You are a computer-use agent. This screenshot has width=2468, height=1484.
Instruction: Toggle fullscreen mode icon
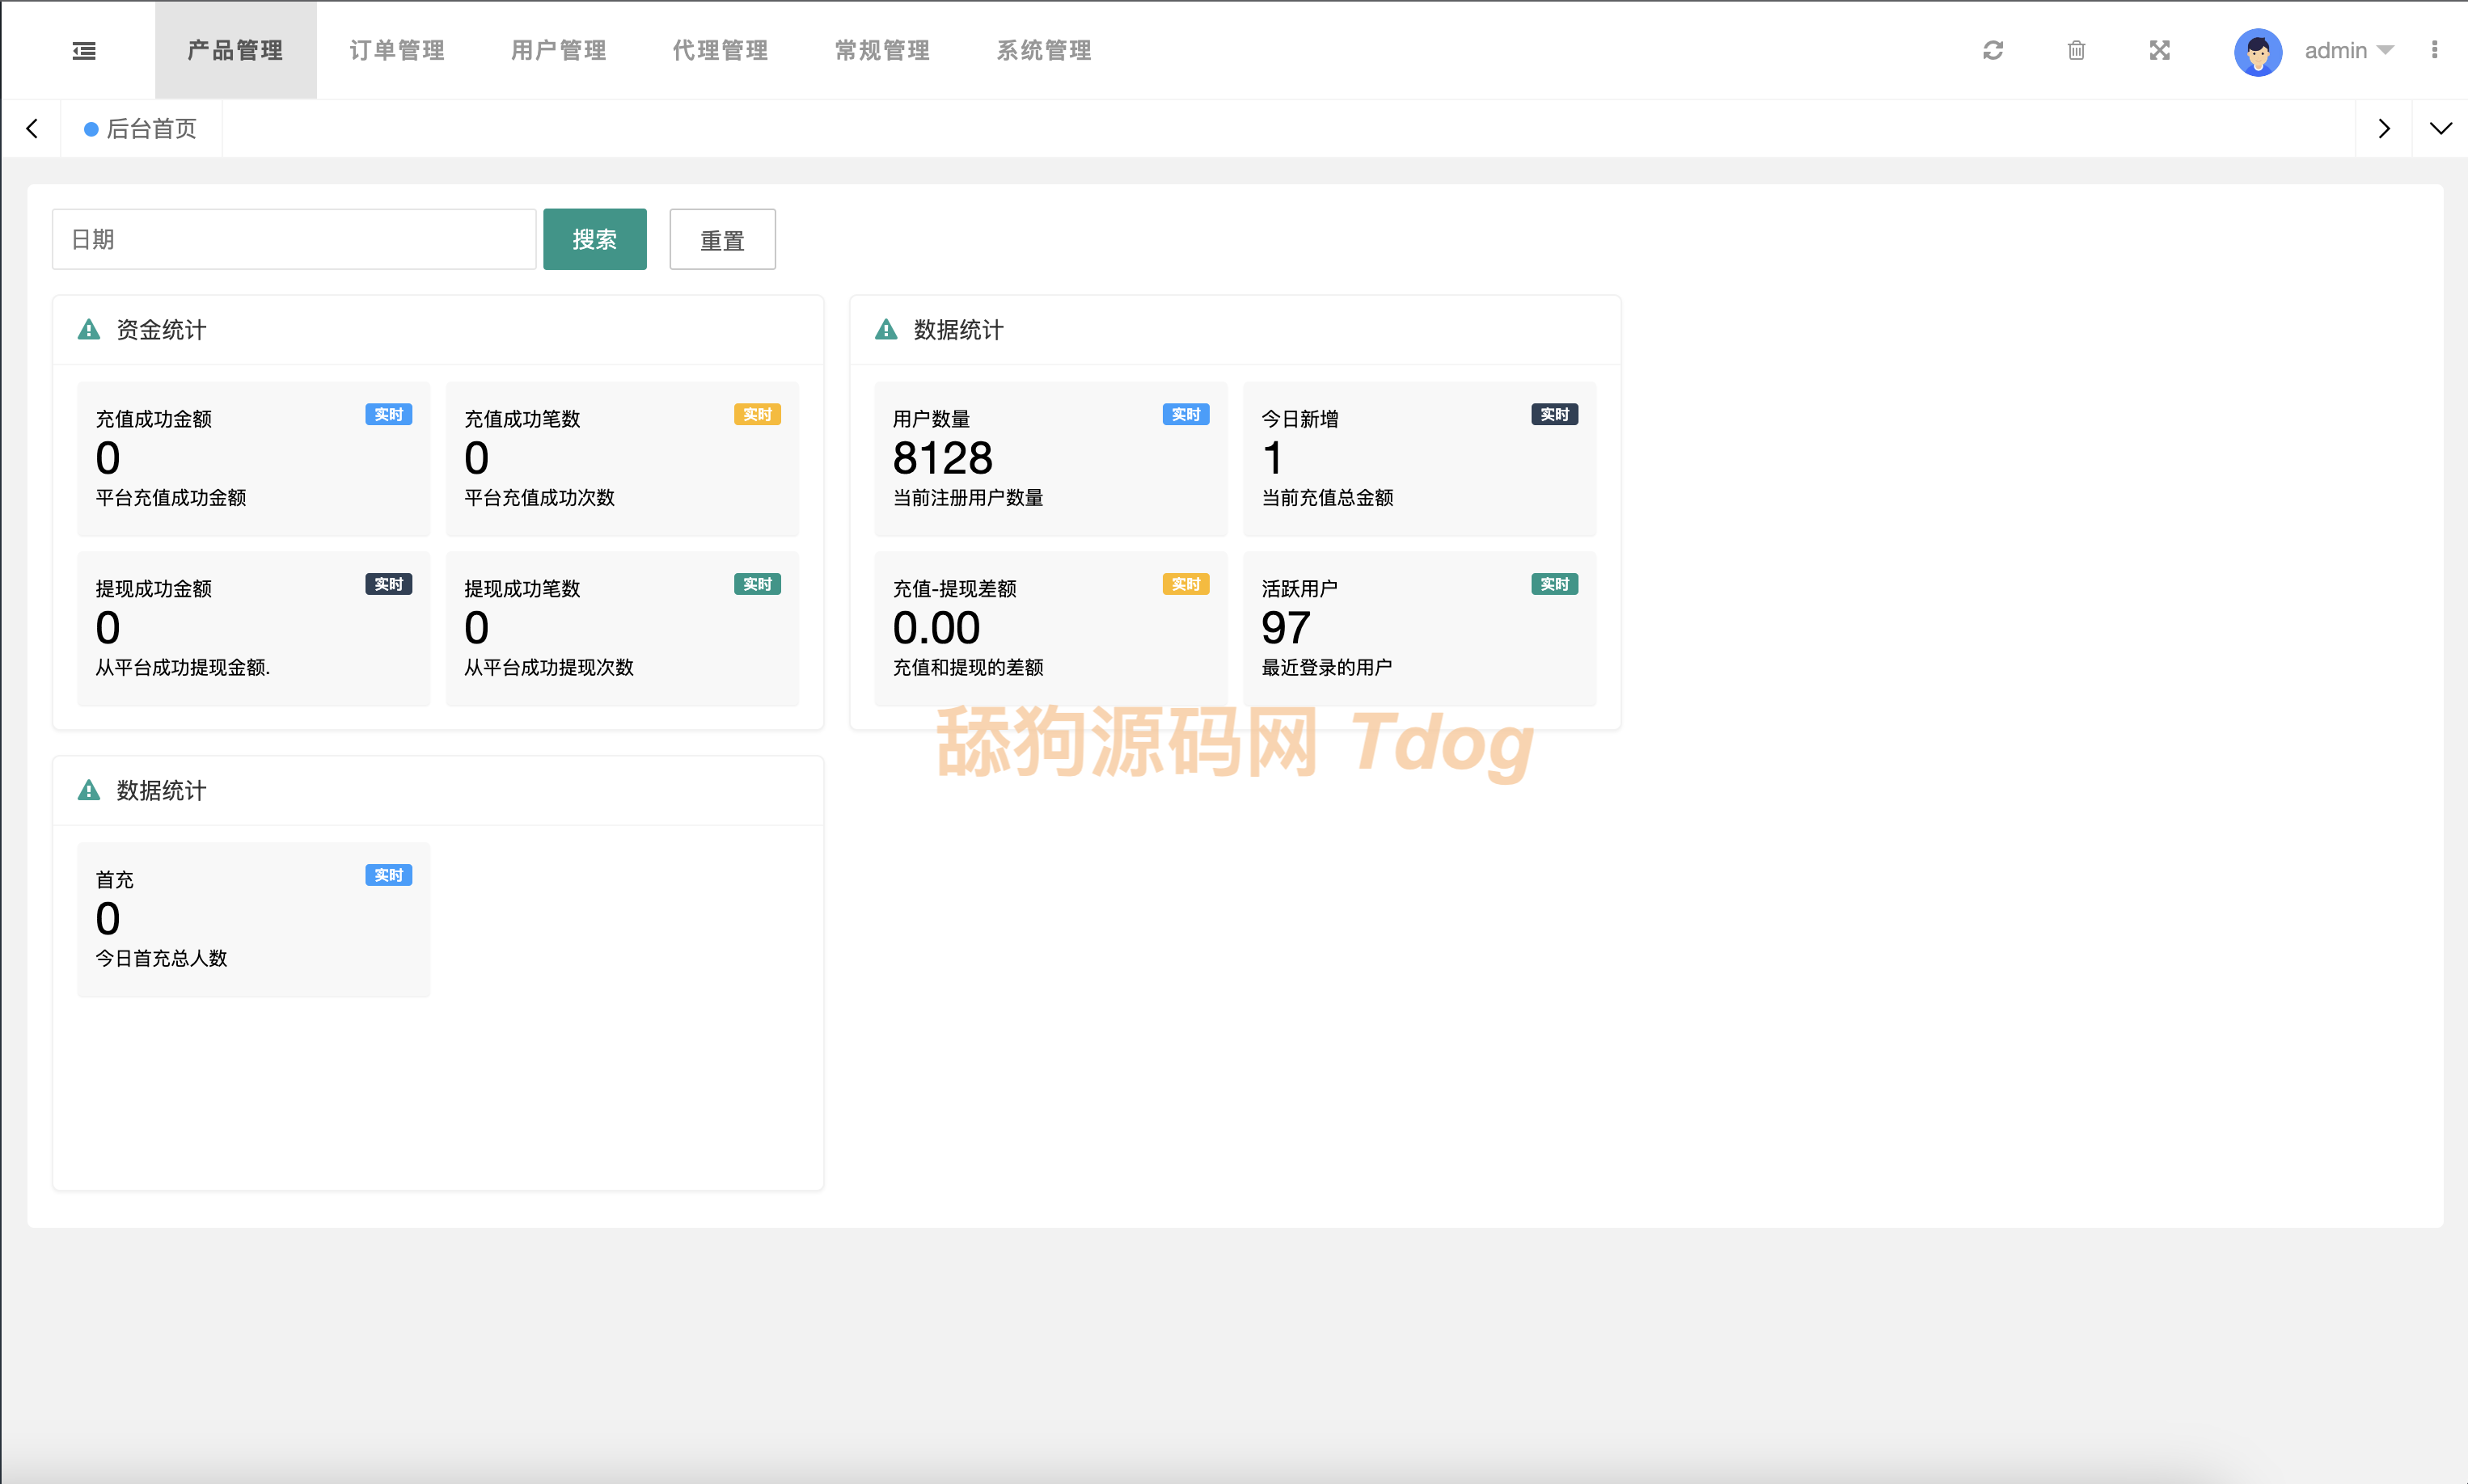click(x=2159, y=50)
